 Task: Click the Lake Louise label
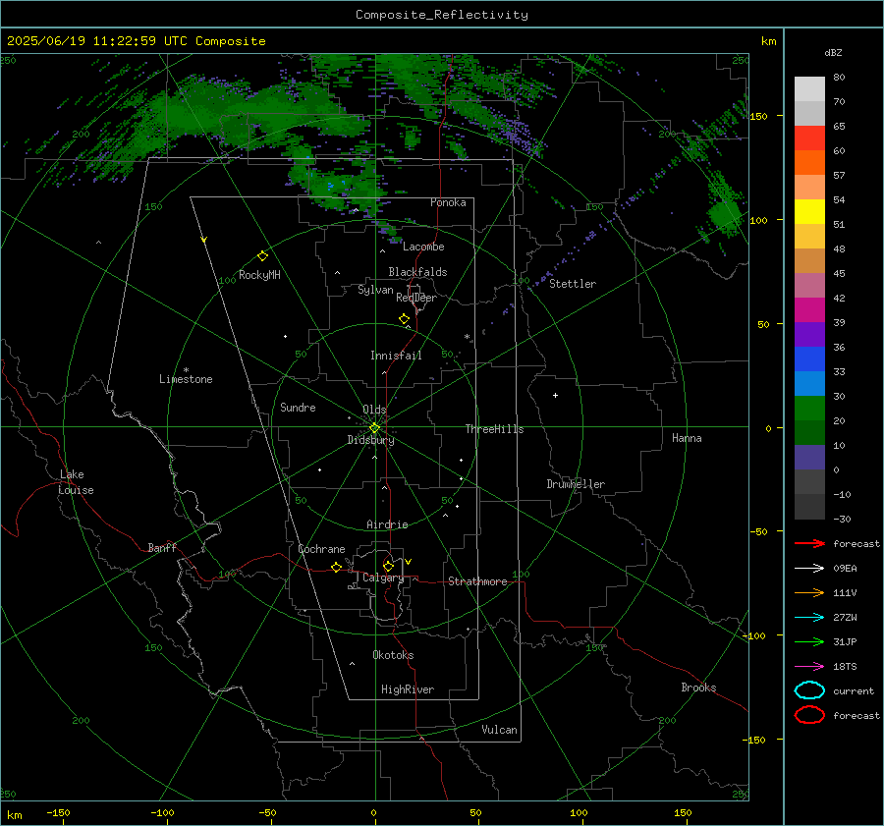point(76,482)
